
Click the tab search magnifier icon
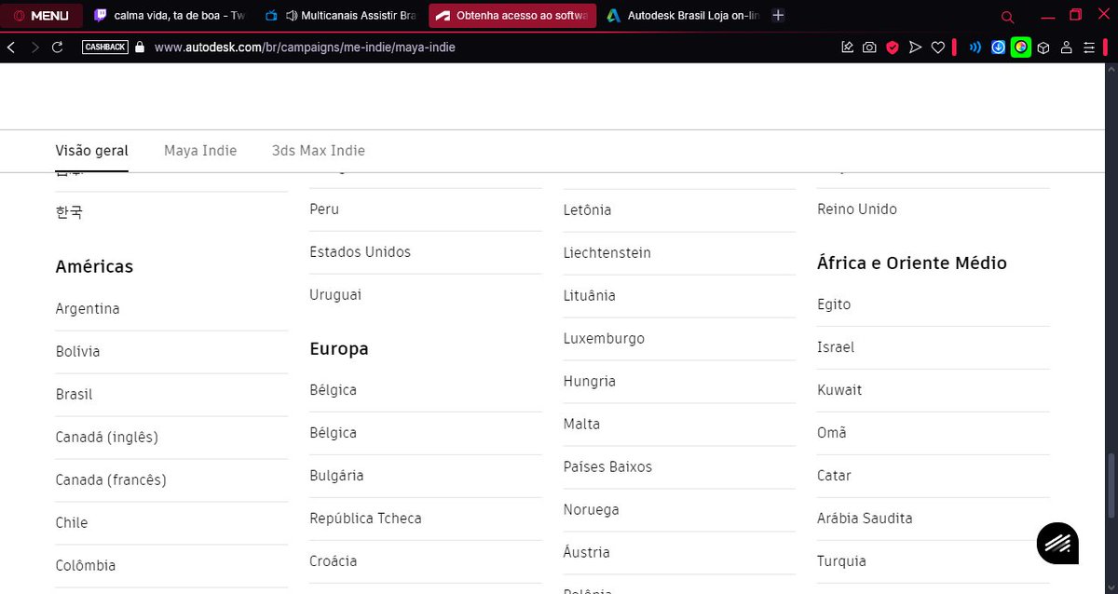[x=1007, y=17]
